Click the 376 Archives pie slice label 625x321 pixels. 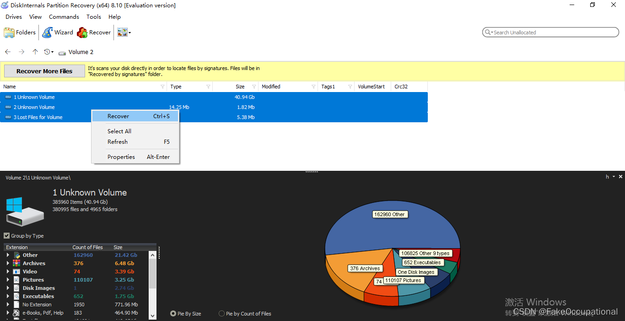[365, 268]
